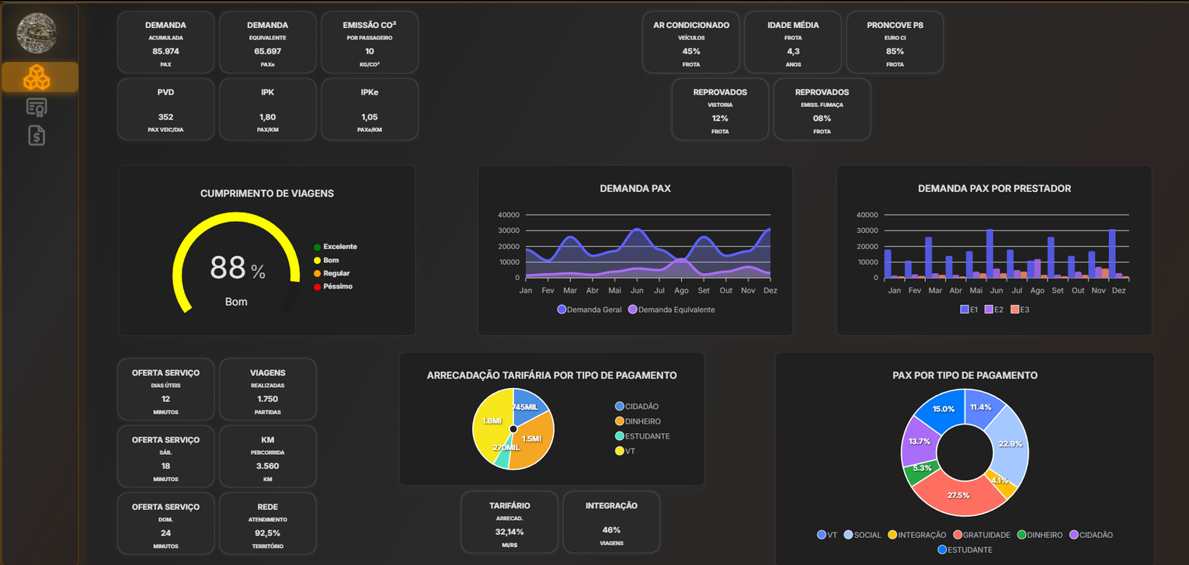Click the Tarifário Arrecad. 32,14% card
Image resolution: width=1189 pixels, height=565 pixels.
tap(509, 522)
